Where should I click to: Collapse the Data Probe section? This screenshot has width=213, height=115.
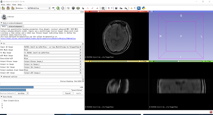(42, 97)
